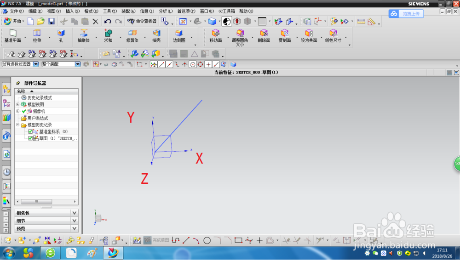Undo the last action
The width and height of the screenshot is (460, 261).
click(107, 22)
